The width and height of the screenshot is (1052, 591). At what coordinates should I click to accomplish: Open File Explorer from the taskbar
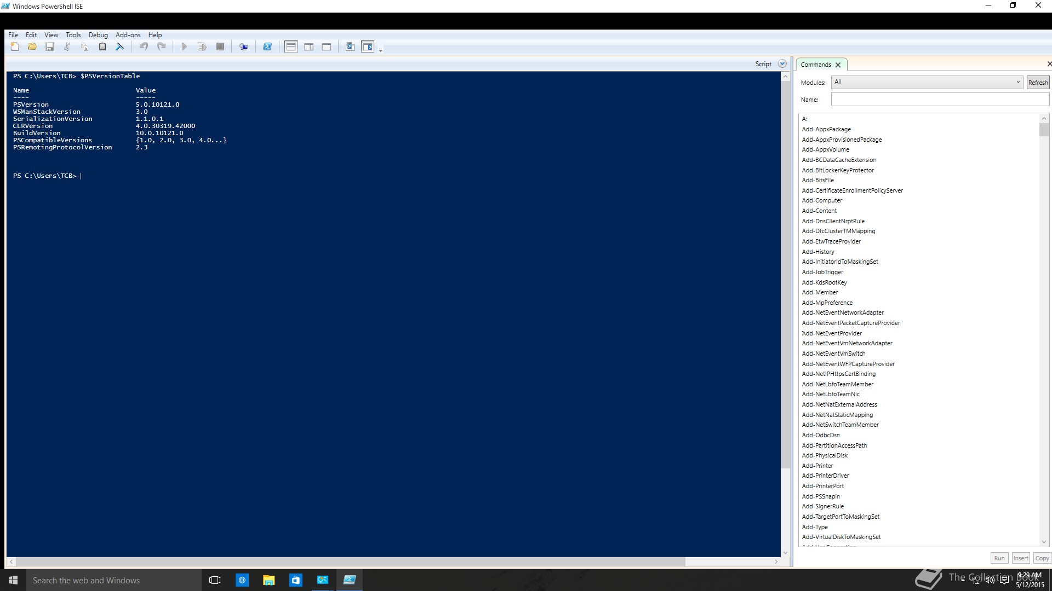point(268,580)
